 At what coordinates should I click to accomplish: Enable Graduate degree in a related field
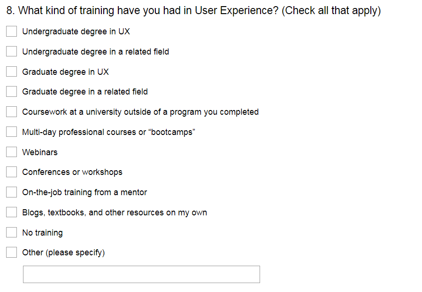click(12, 92)
